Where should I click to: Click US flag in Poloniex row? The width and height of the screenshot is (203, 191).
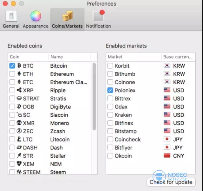coord(167,90)
